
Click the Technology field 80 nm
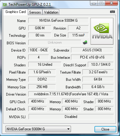pyautogui.click(x=40, y=35)
